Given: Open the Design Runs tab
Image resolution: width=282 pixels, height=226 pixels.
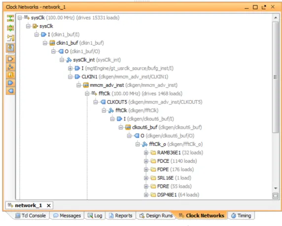Looking at the screenshot, I should click(x=156, y=216).
